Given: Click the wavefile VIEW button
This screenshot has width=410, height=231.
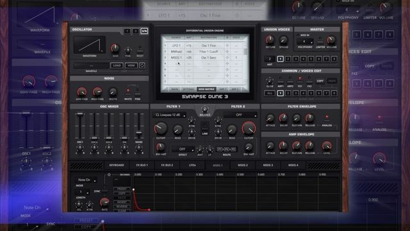Looking at the screenshot, I should (131, 65).
